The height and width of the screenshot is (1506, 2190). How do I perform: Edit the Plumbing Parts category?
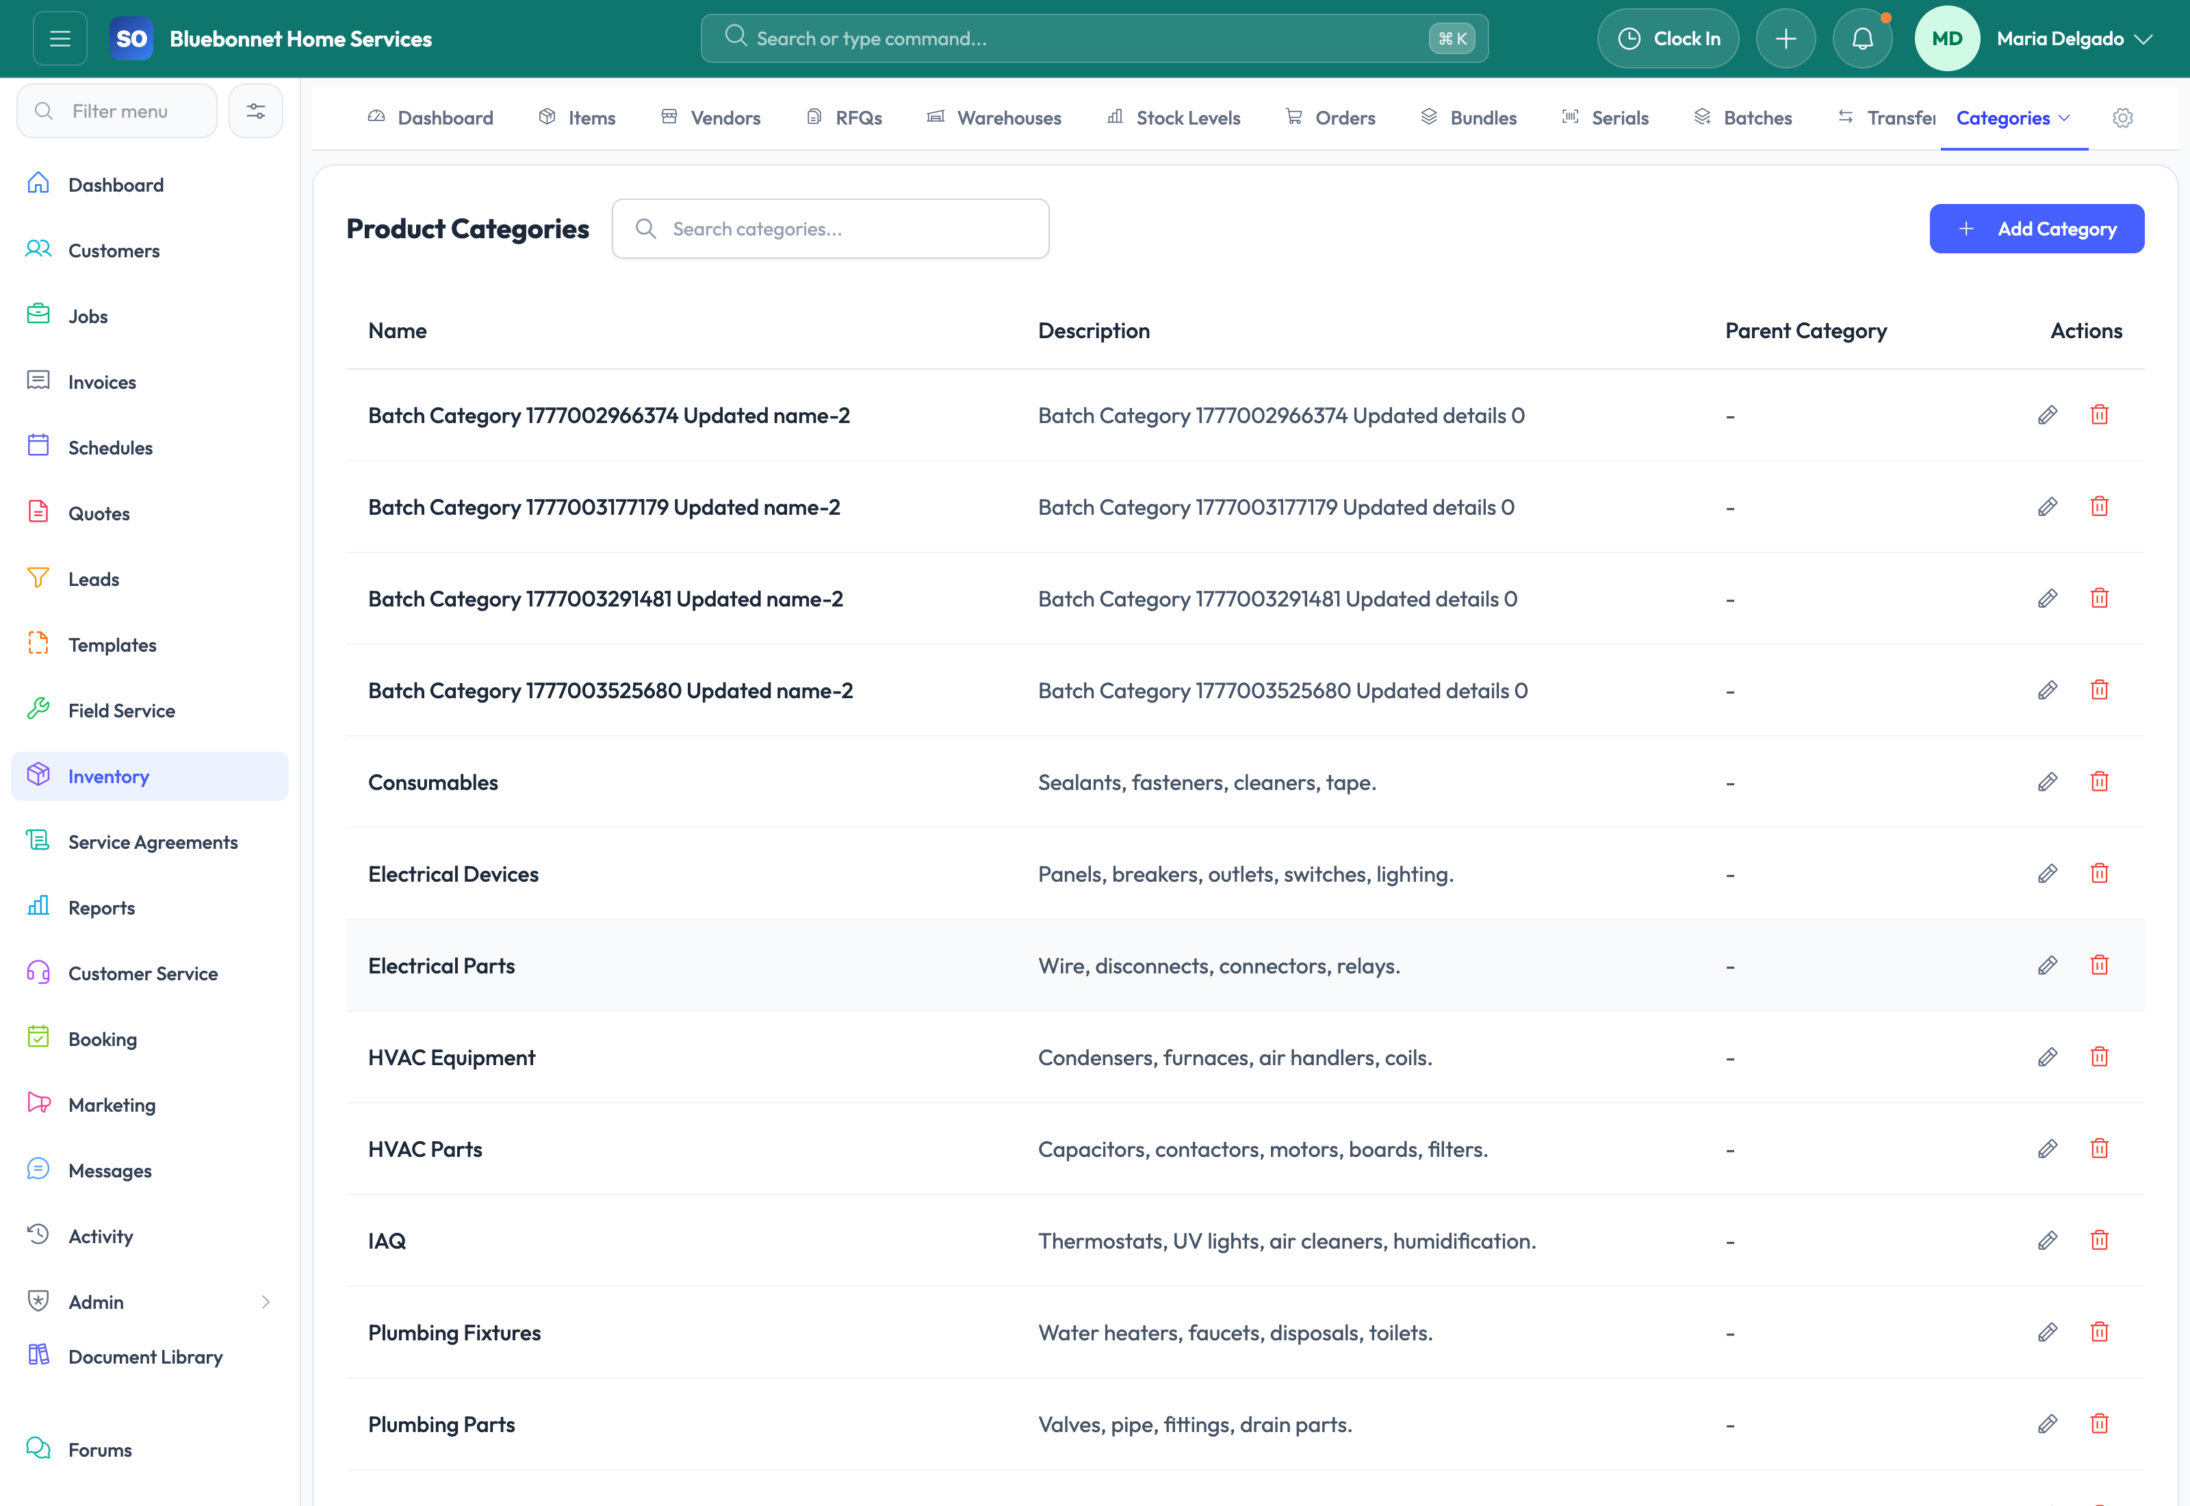click(2047, 1424)
